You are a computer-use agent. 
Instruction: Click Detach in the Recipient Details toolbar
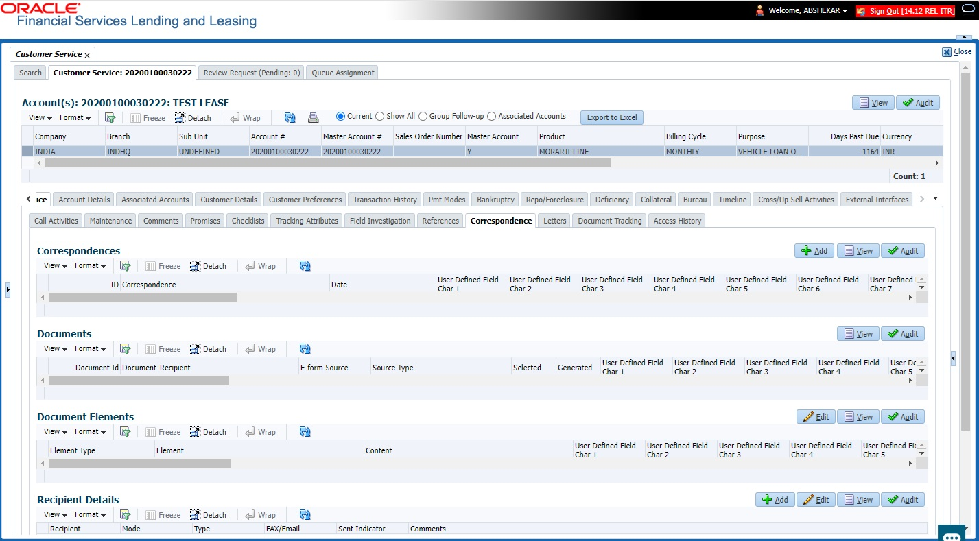click(x=208, y=515)
